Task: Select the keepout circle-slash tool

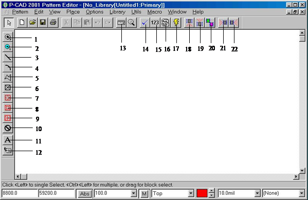Action: [8, 128]
